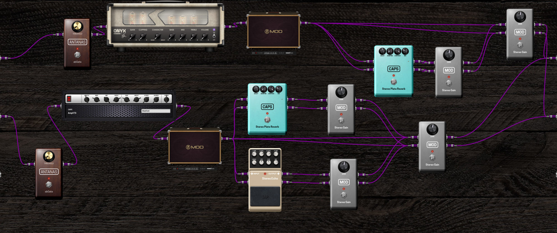Viewport: 557px width, 233px height.
Task: Click the AmpVTS Lowcut knob
Action: [x=87, y=99]
